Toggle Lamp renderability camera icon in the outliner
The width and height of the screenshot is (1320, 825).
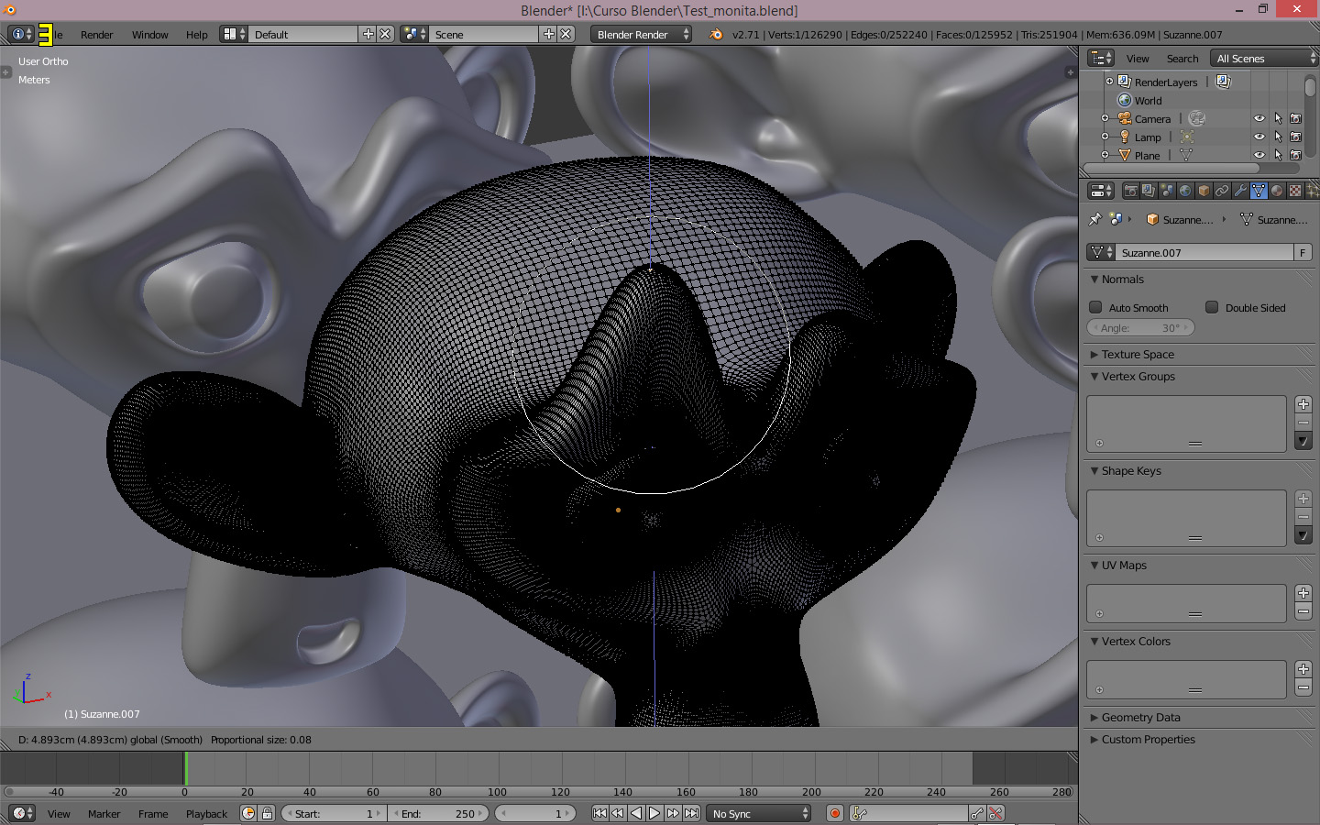(1295, 137)
